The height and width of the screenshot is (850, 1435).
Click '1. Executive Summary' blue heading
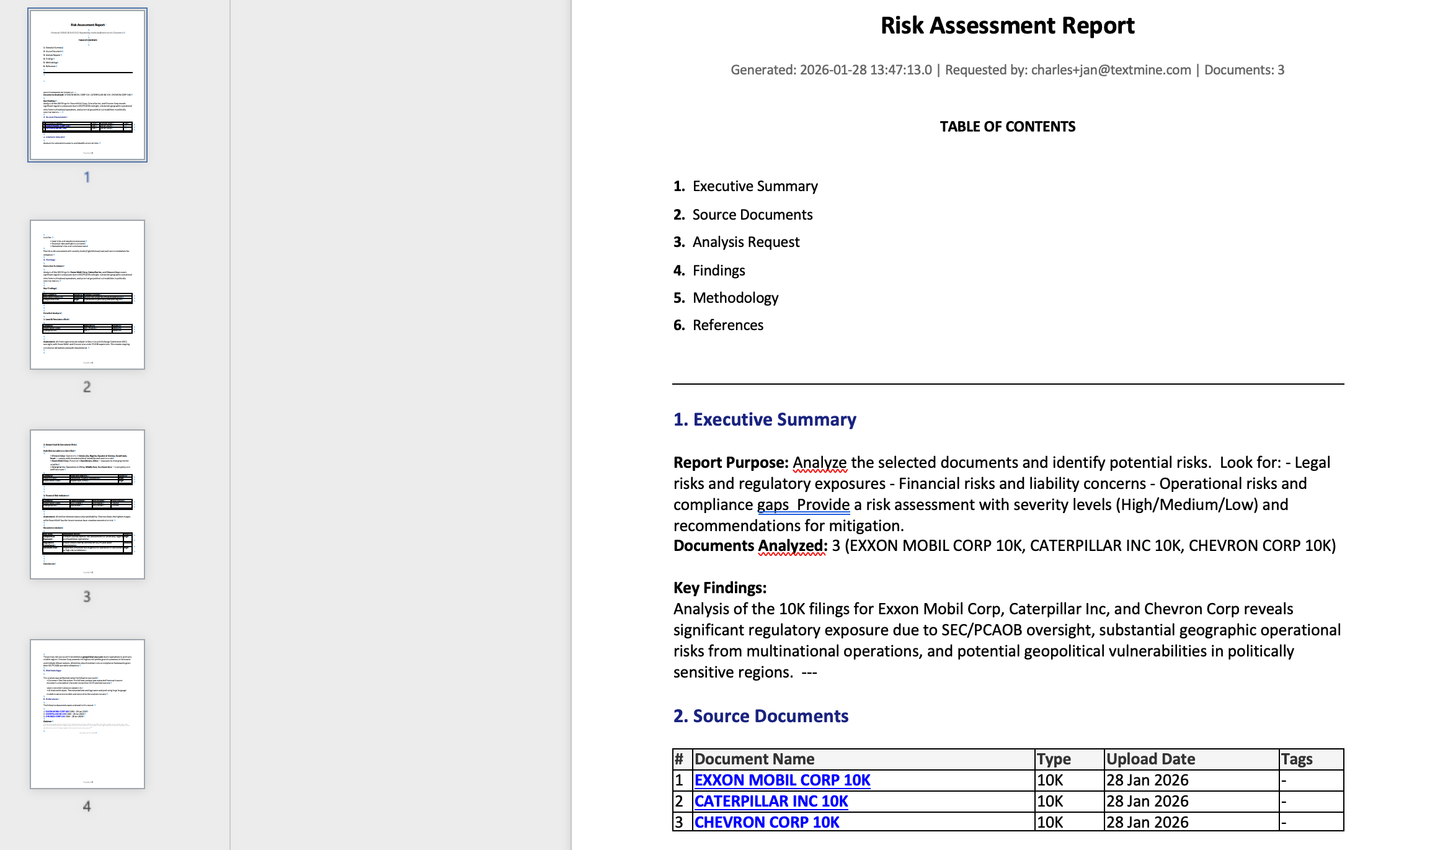pos(765,419)
